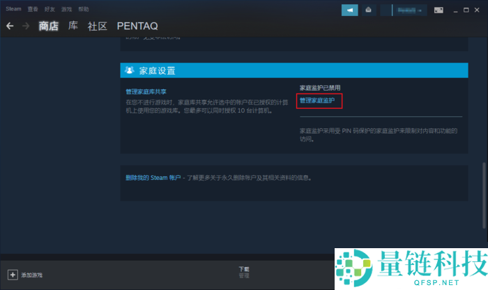488x290 pixels.
Task: Click the plus icon to add game
Action: pyautogui.click(x=12, y=275)
